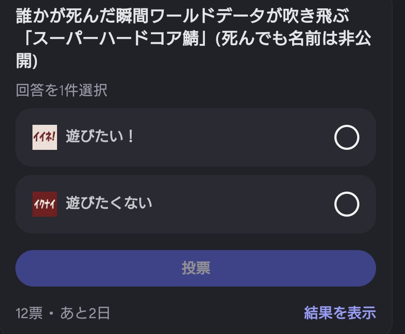The image size is (405, 334).
Task: Open the 結果を表示 link
Action: click(340, 313)
